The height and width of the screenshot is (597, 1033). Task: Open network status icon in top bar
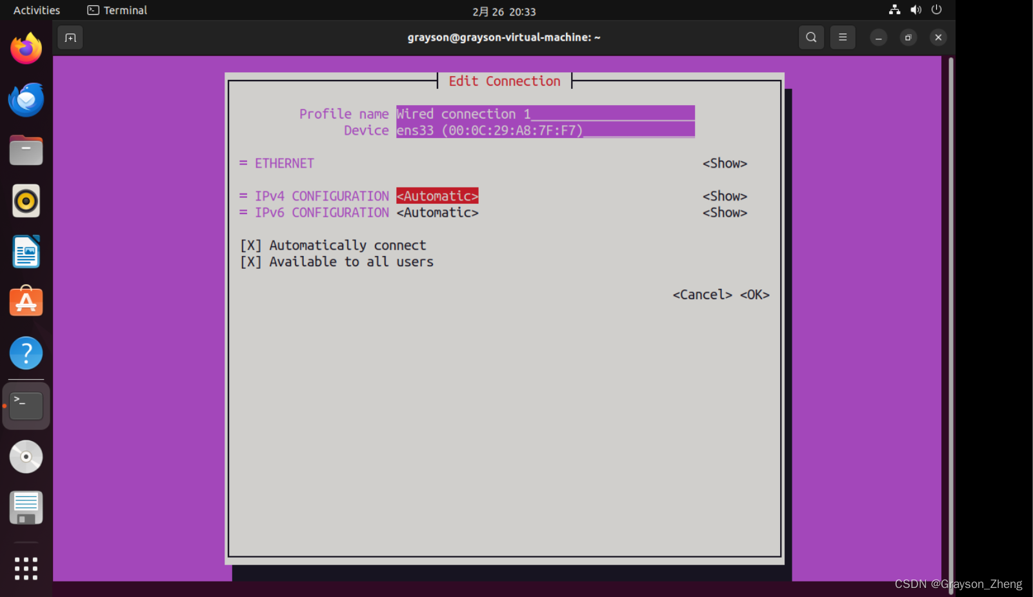point(894,10)
